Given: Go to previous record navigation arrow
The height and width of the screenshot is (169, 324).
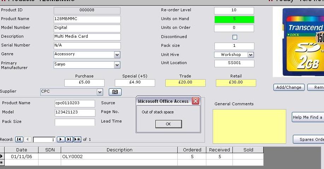Looking at the screenshot, I should 28,139.
